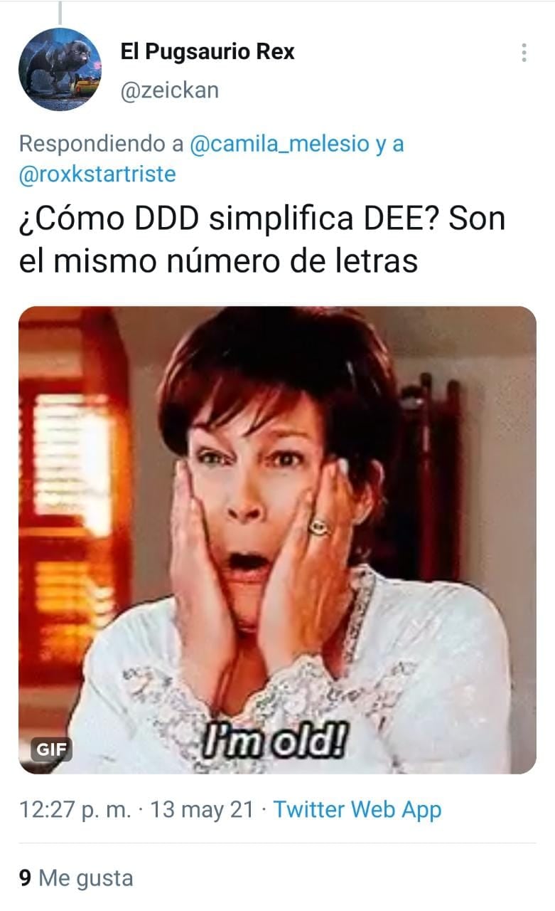Click the 13 may 21 date

(x=202, y=809)
